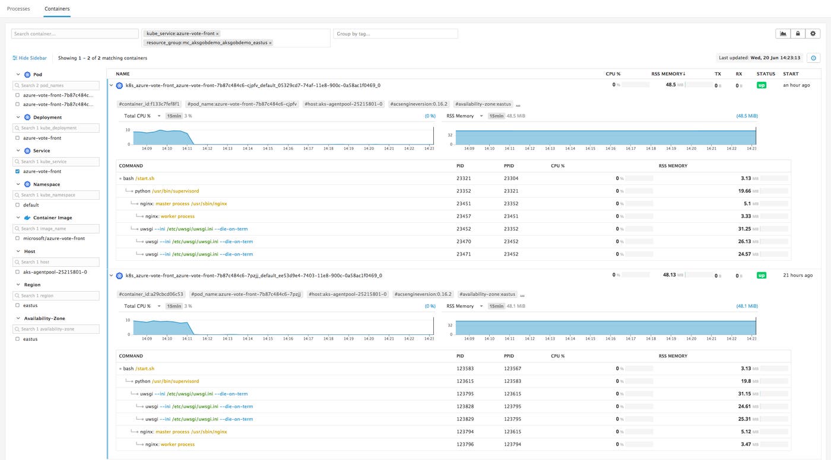Screen dimensions: 831x460
Task: Click the Kubernetes icon beside Namespace
Action: [27, 184]
